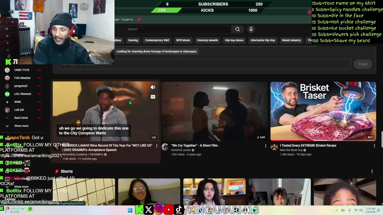
Task: Open the volume speaker tray icon
Action: click(361, 210)
